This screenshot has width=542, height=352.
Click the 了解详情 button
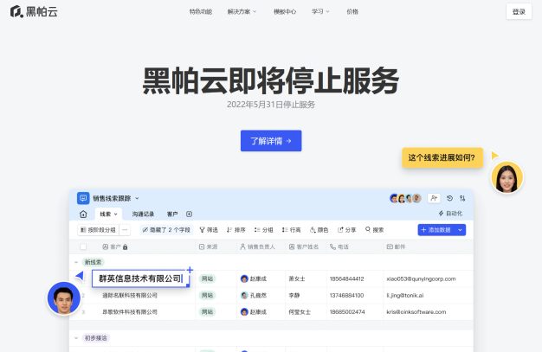[x=271, y=141]
